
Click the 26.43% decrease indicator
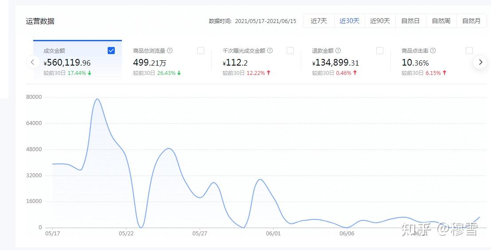169,73
